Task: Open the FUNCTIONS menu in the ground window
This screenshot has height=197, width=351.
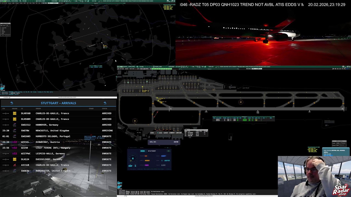Action: click(132, 69)
